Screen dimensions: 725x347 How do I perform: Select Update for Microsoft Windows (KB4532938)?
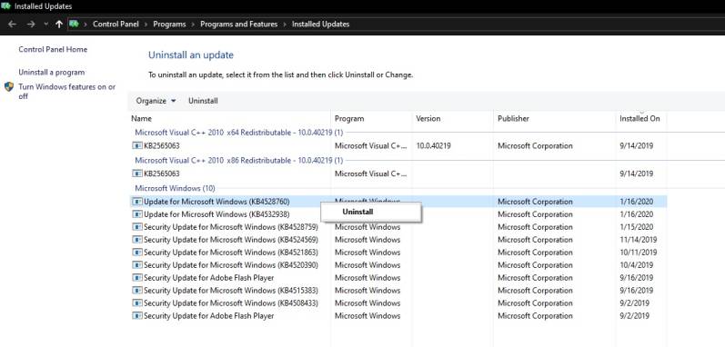pyautogui.click(x=398, y=214)
